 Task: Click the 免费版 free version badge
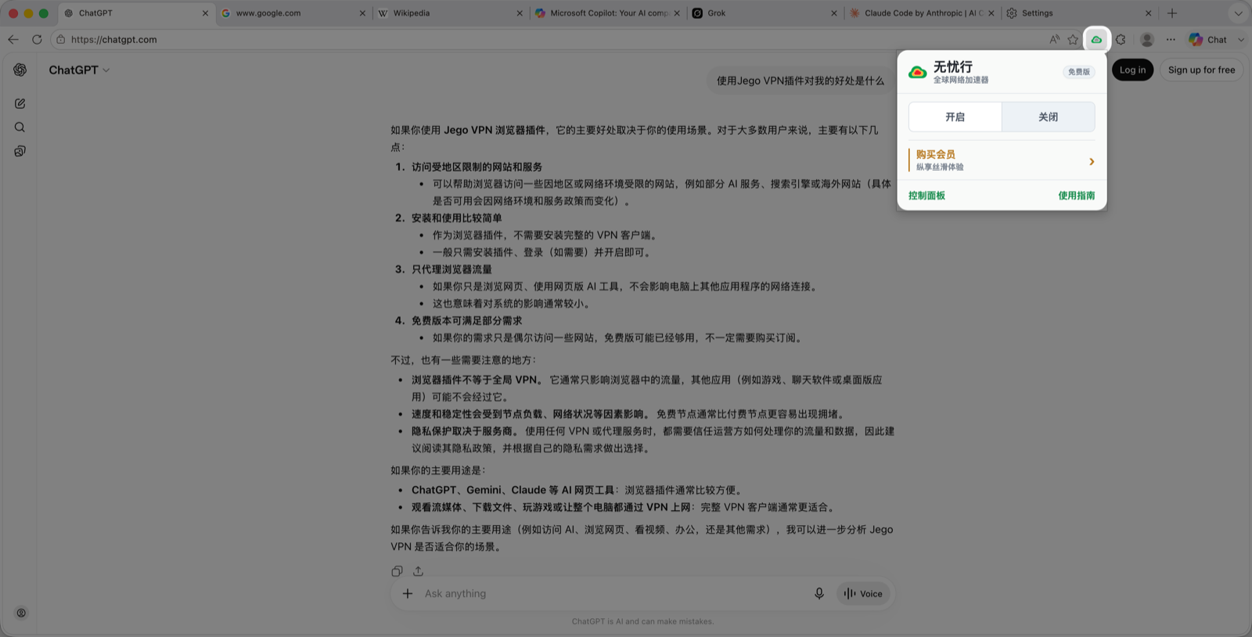[1078, 72]
